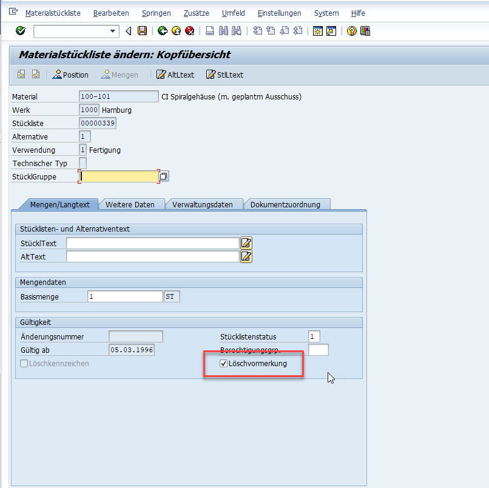Click the green Enter checkmark icon
This screenshot has width=489, height=488.
pyautogui.click(x=21, y=31)
